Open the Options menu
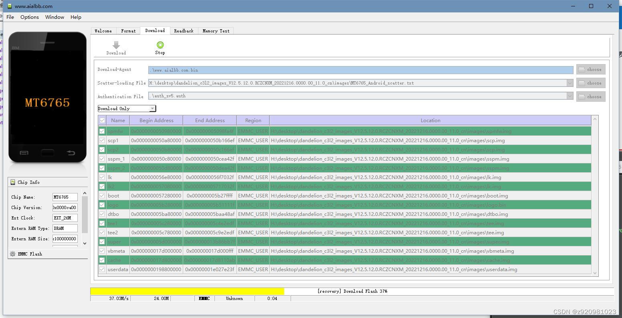 29,17
